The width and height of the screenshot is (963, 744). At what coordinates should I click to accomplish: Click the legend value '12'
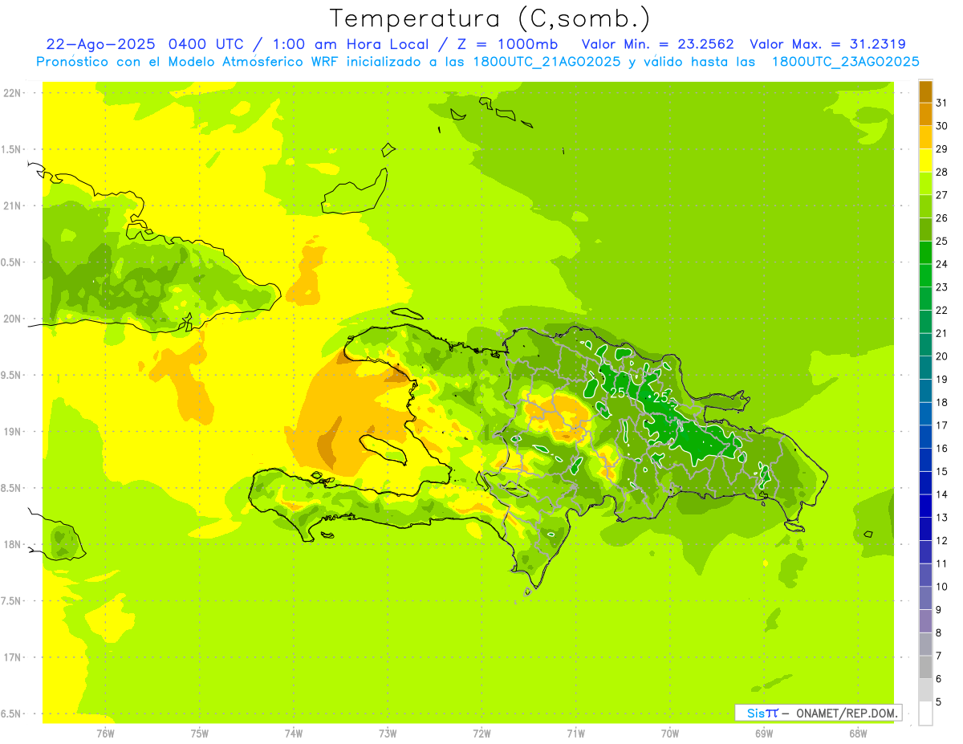click(x=942, y=541)
